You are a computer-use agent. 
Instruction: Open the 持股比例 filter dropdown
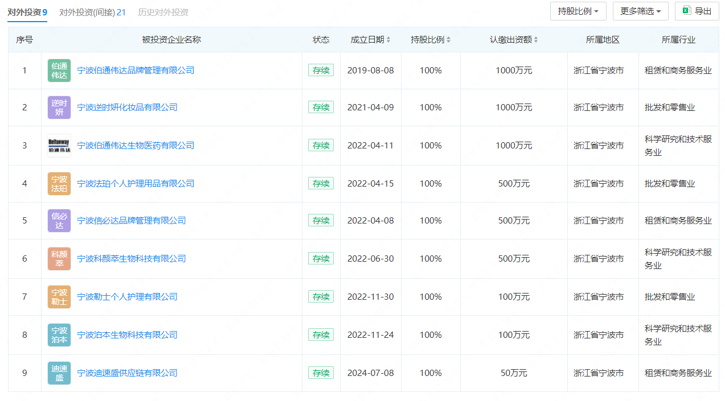coord(578,11)
